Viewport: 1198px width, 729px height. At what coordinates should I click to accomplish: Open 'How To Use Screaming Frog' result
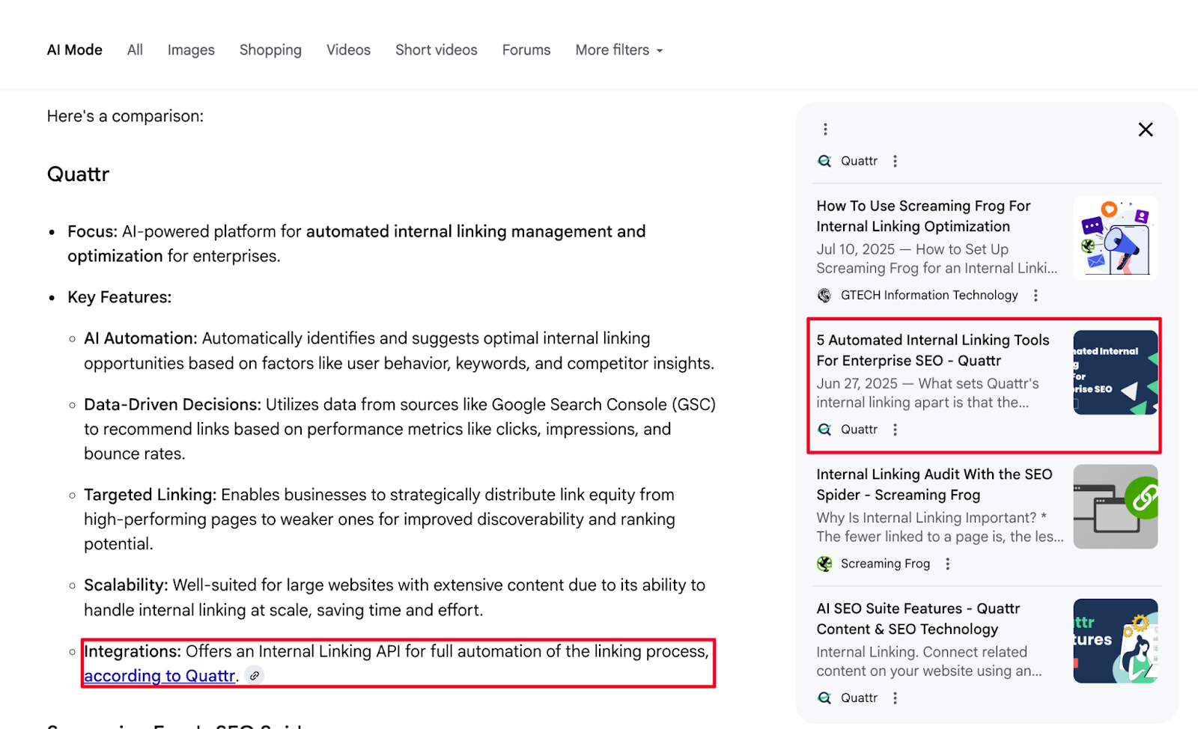923,216
